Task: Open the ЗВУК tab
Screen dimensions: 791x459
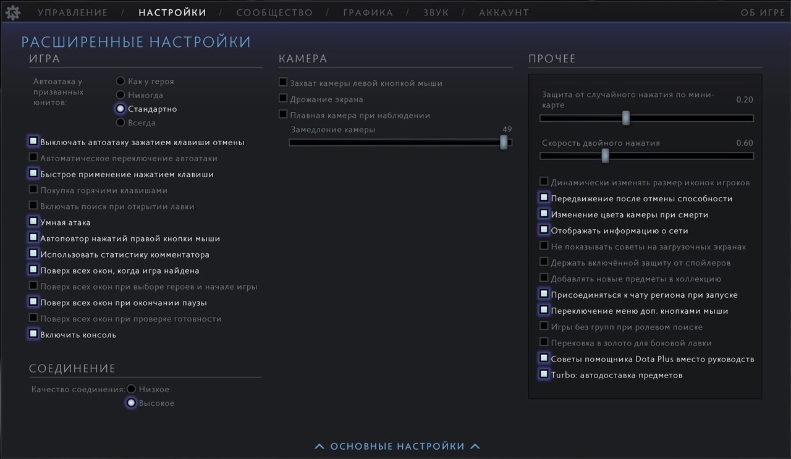Action: (436, 12)
